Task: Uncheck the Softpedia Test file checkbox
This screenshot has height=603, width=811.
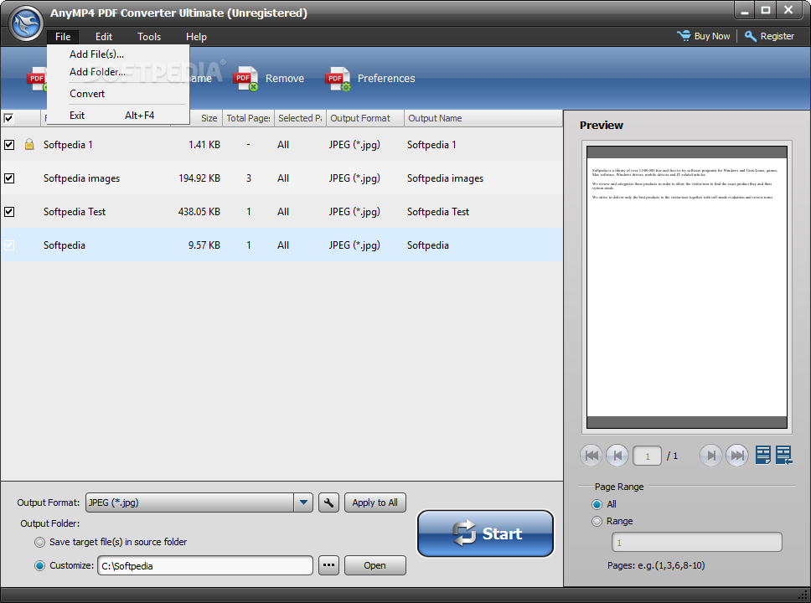Action: tap(9, 212)
